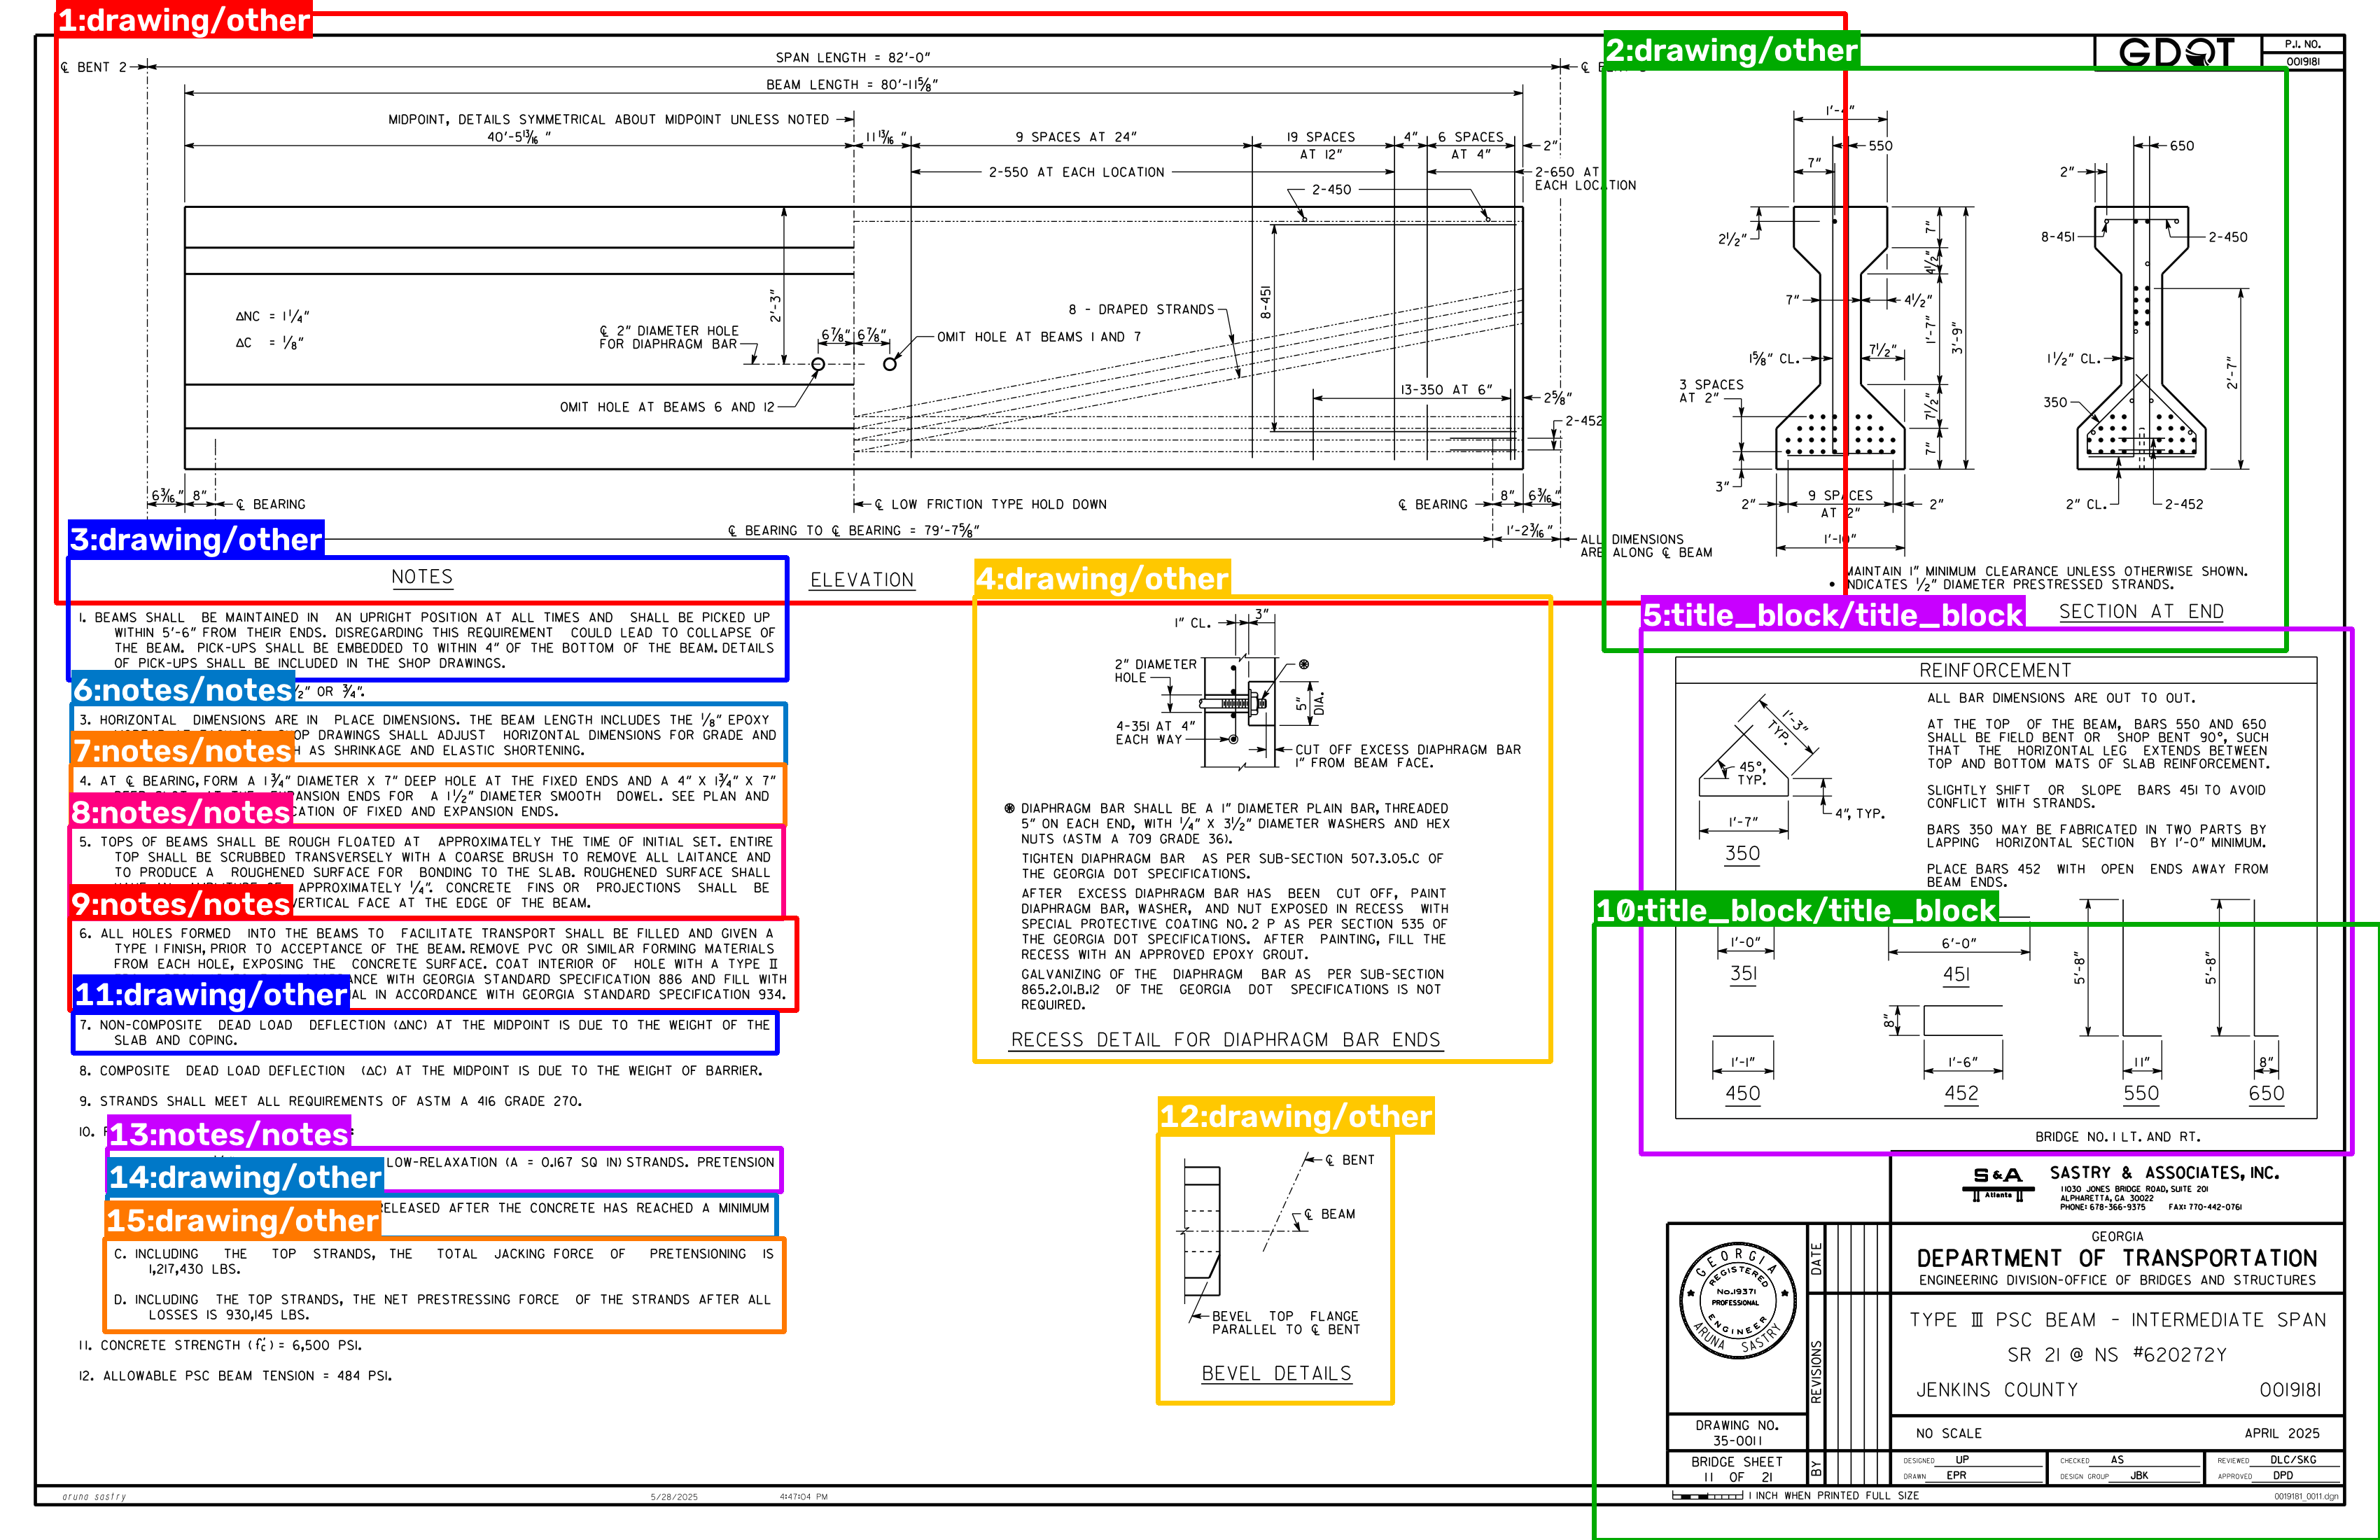Select the 'ΔNC = 1¼"' deflection value

(272, 316)
